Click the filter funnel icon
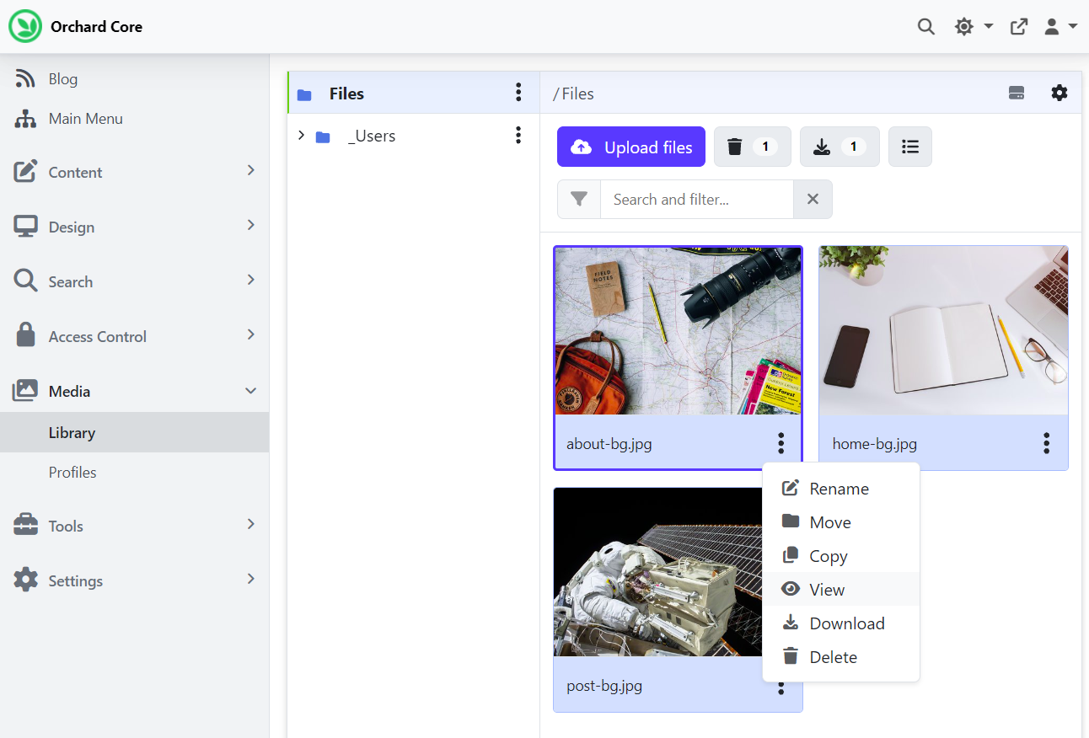This screenshot has height=738, width=1089. click(x=579, y=199)
